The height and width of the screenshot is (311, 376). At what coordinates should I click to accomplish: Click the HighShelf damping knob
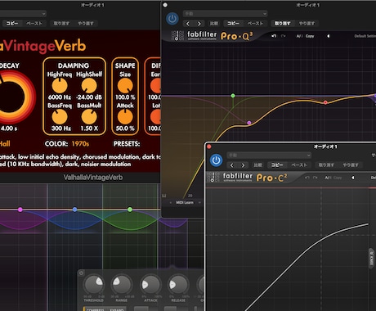pyautogui.click(x=89, y=86)
